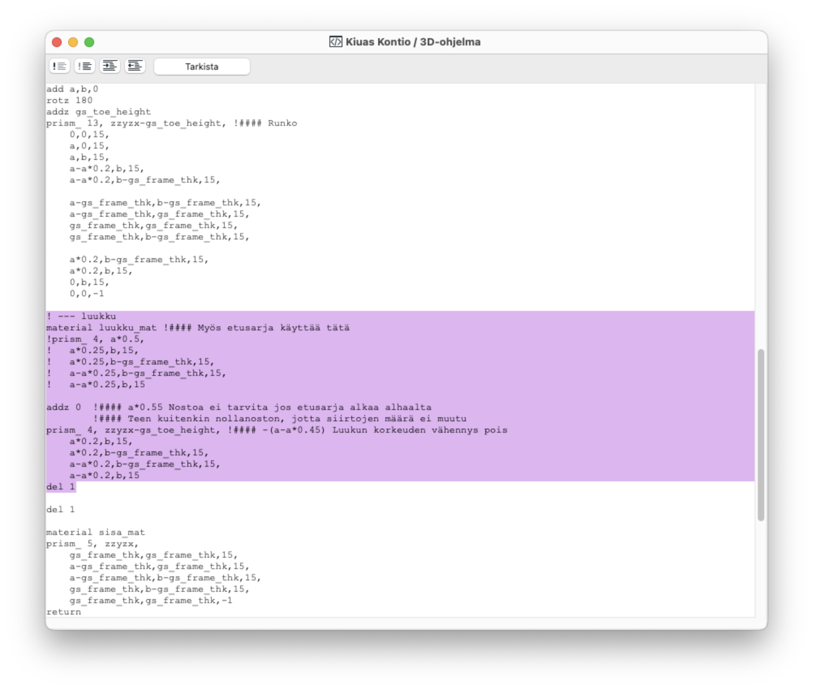Click the comment-out lines toolbar icon

click(60, 66)
